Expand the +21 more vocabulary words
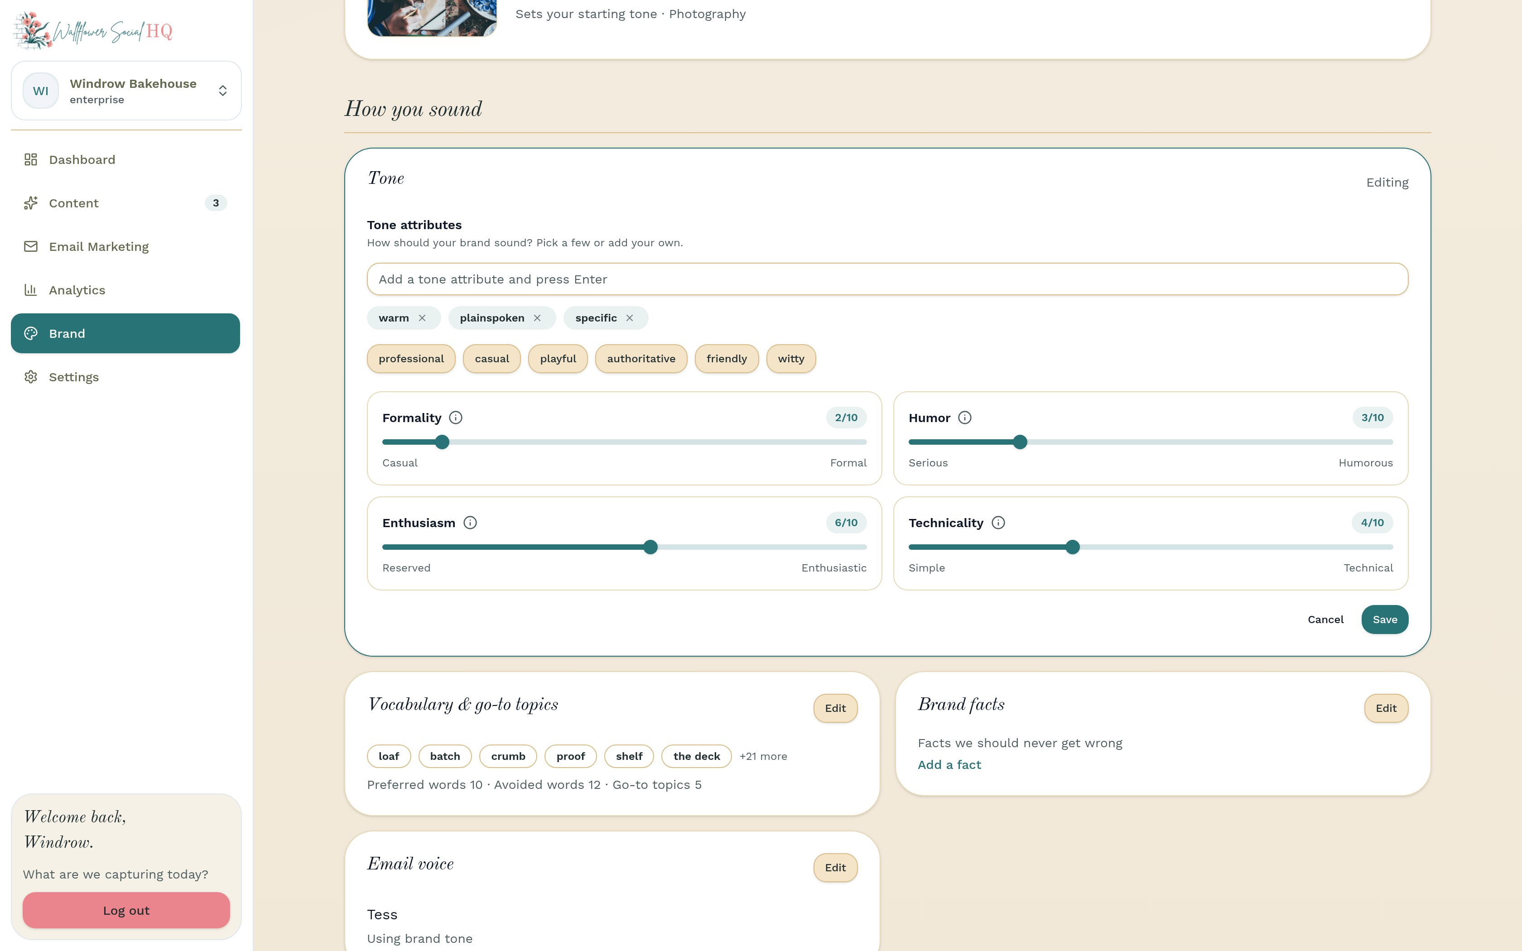 tap(763, 756)
